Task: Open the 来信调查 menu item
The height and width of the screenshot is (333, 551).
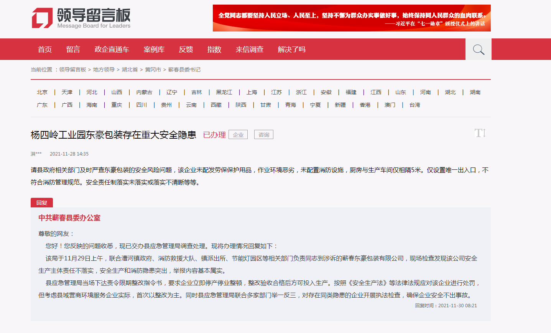Action: click(249, 50)
